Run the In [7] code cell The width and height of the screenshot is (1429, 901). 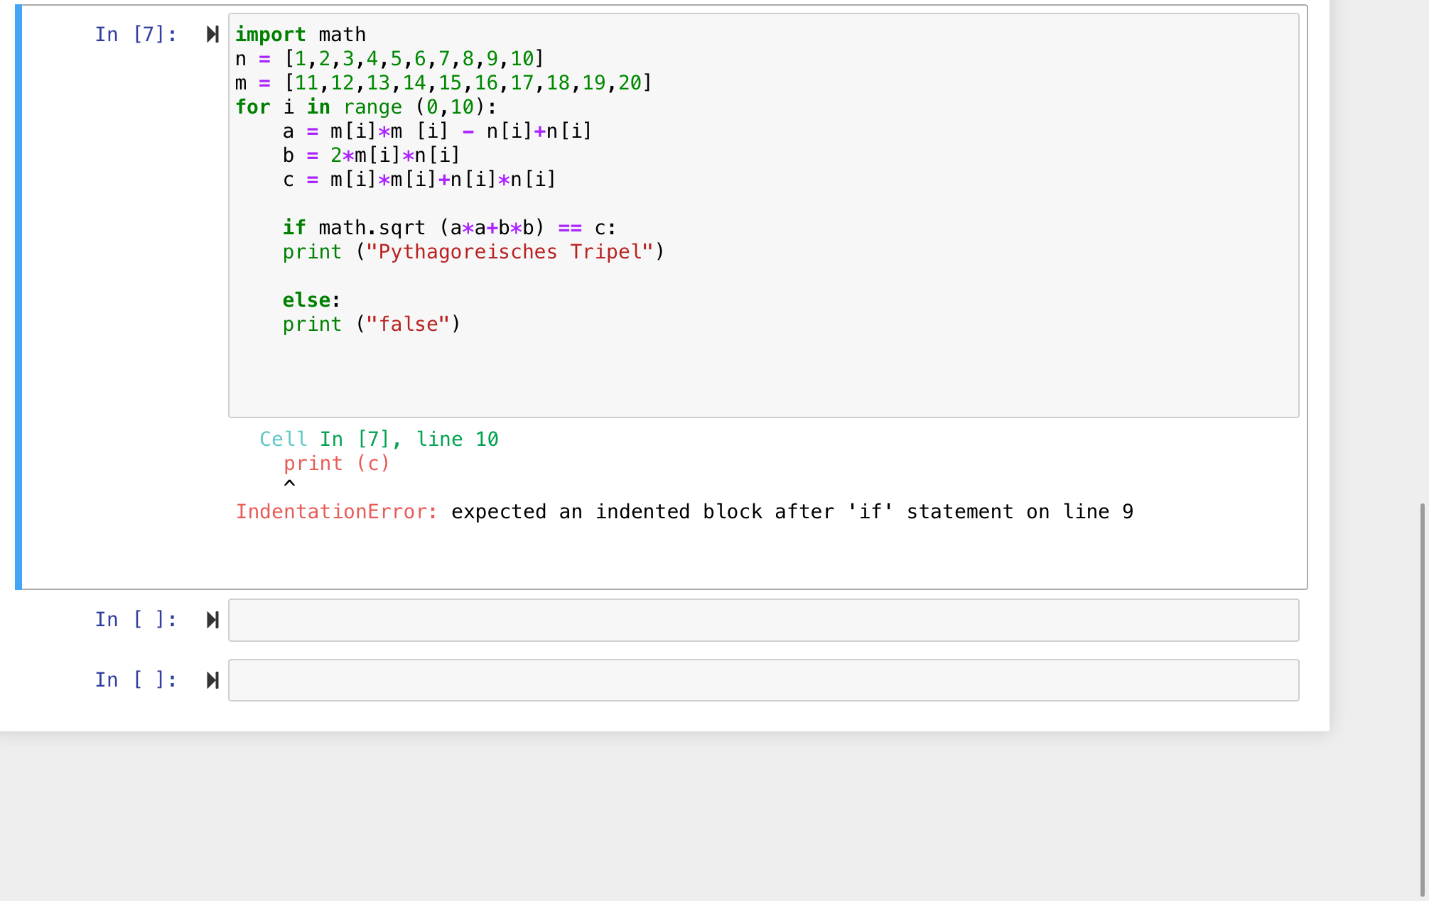(212, 34)
